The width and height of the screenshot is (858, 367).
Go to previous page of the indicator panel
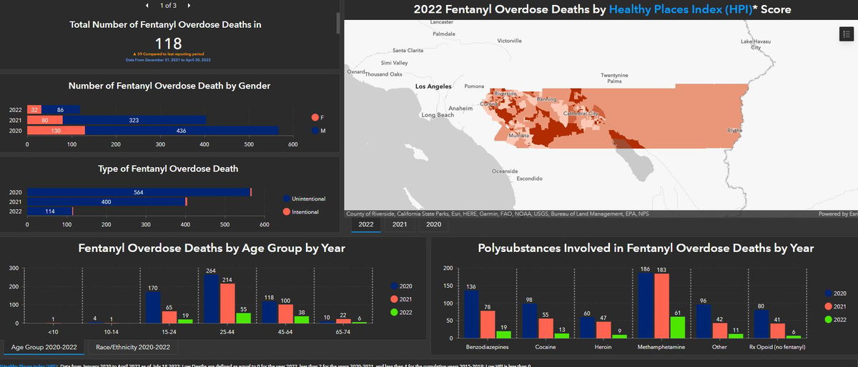coord(147,6)
